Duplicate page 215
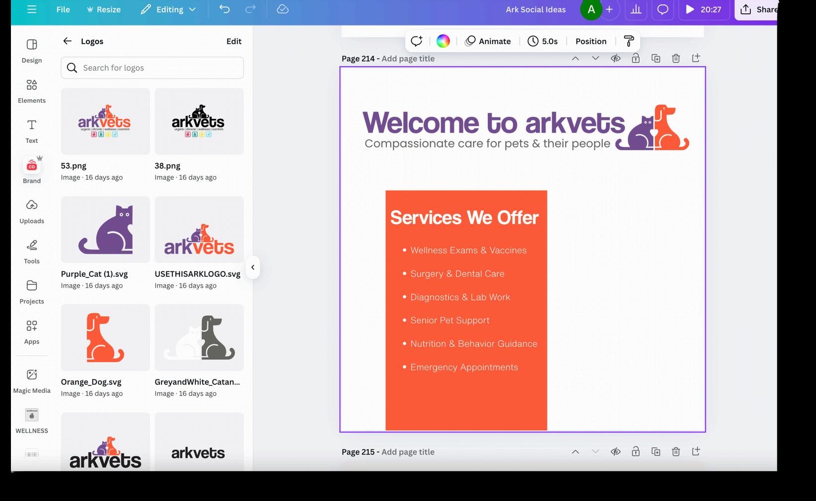816x501 pixels. [656, 452]
